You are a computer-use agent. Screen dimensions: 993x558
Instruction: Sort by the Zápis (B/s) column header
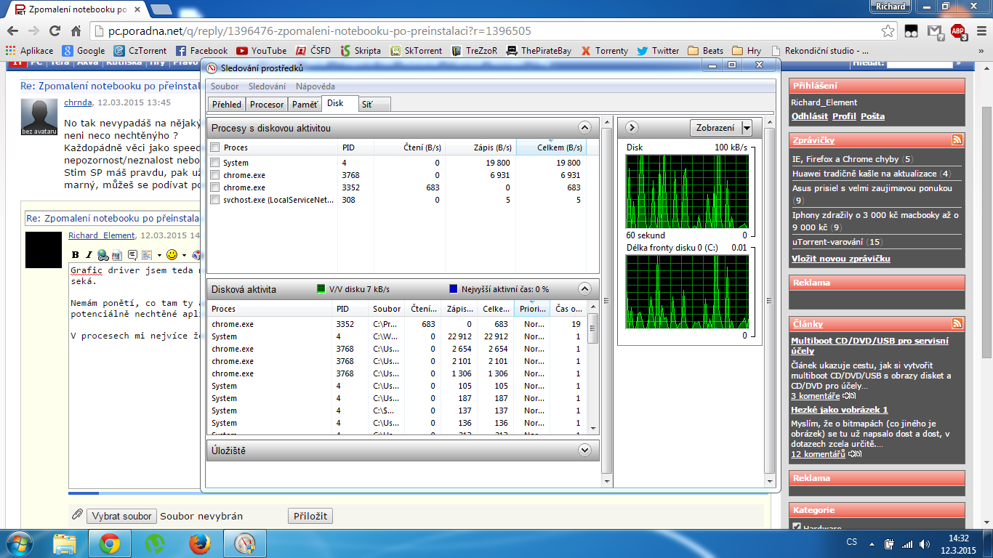click(480, 147)
